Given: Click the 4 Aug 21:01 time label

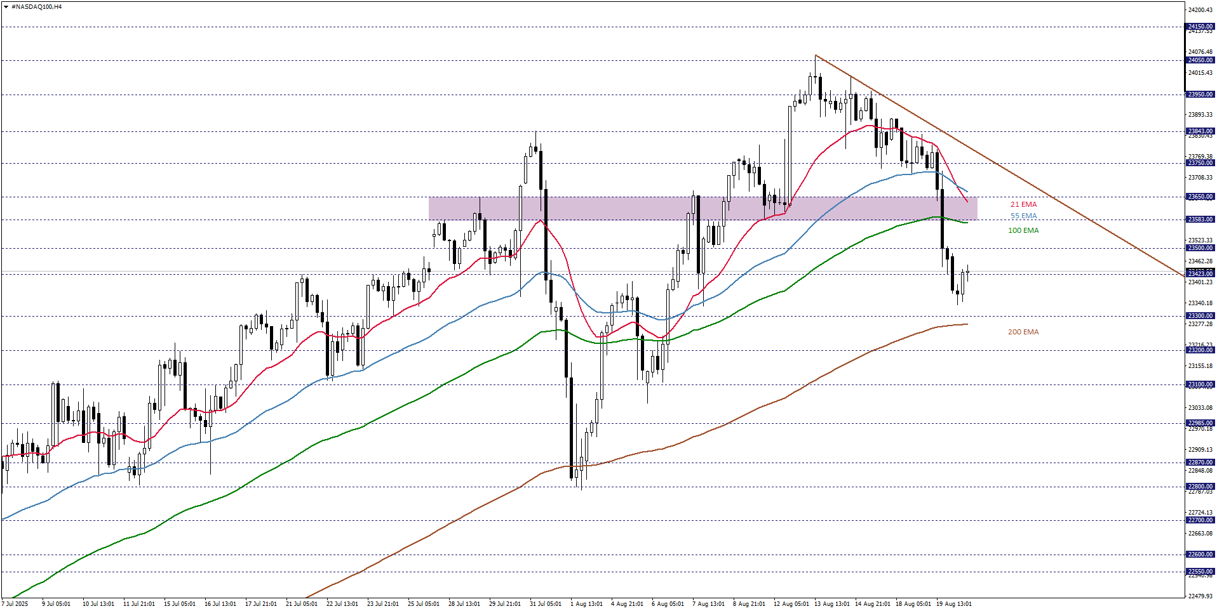Looking at the screenshot, I should click(627, 604).
